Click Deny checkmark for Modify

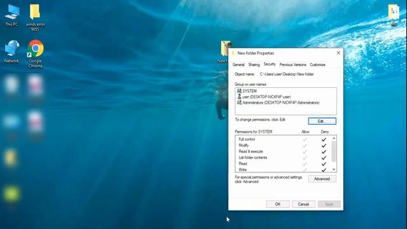(324, 146)
